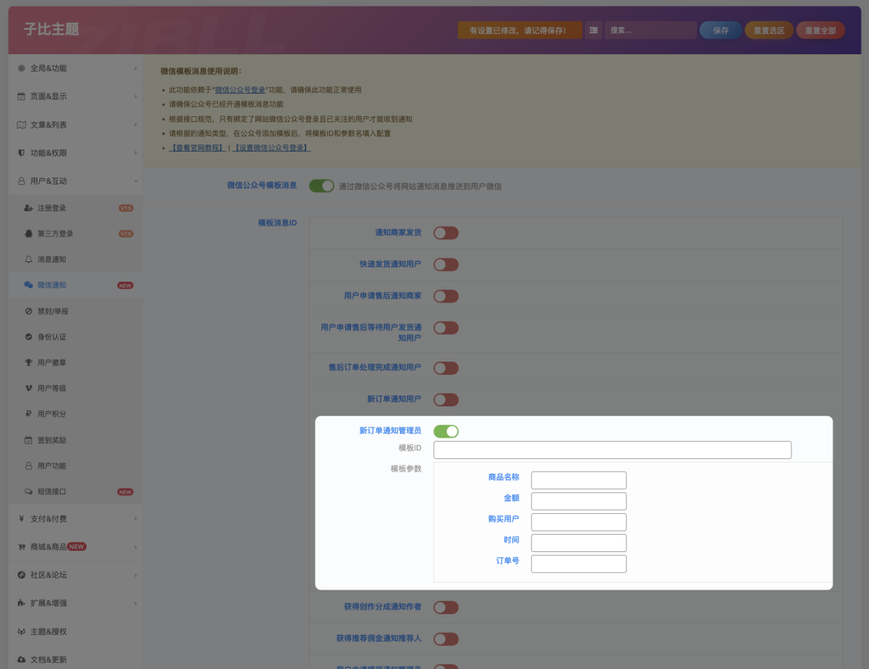This screenshot has width=869, height=669.
Task: Collapse the 用户&互动 sidebar section
Action: pyautogui.click(x=75, y=181)
